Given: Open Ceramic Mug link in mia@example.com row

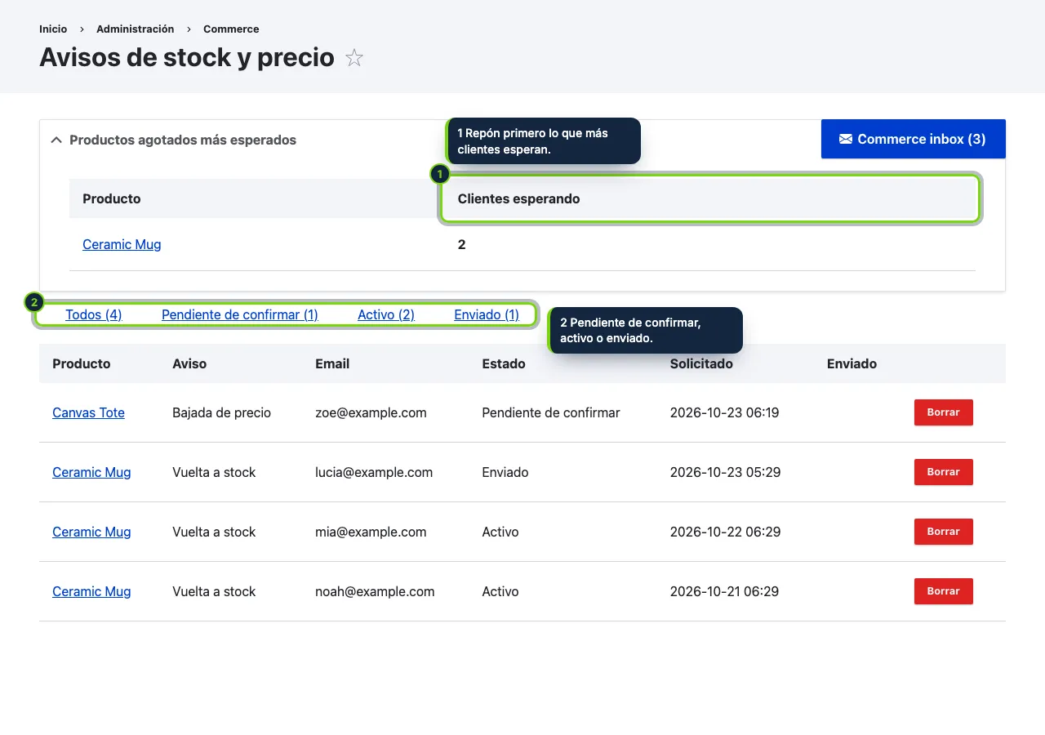Looking at the screenshot, I should (x=91, y=532).
